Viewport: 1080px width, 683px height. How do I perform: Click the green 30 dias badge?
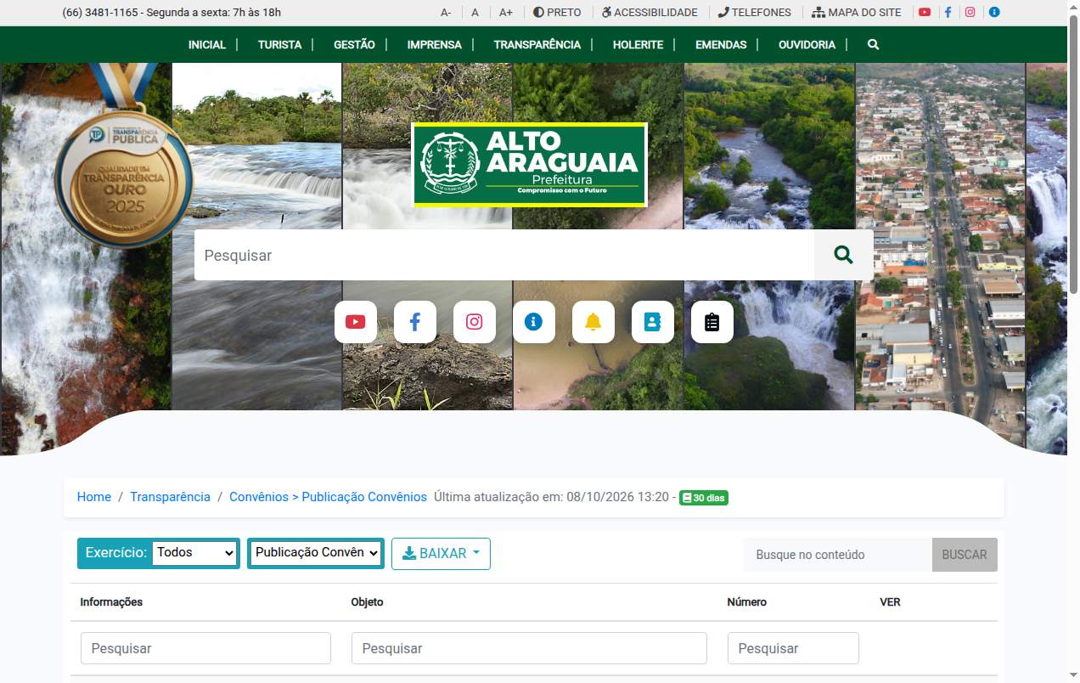pyautogui.click(x=704, y=498)
